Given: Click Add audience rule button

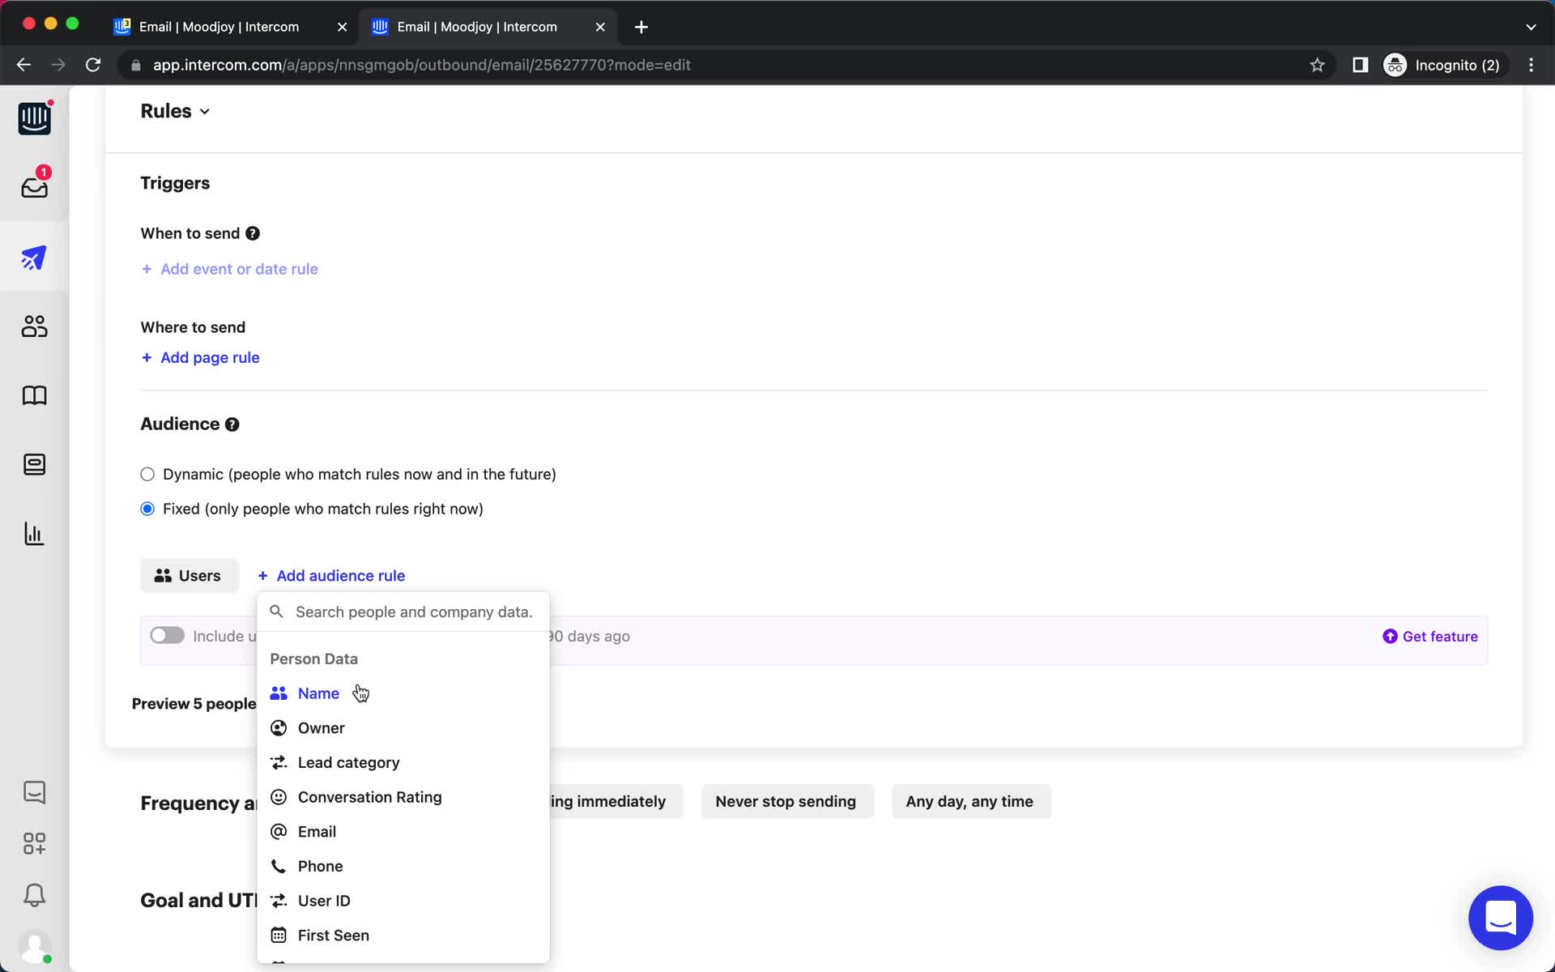Looking at the screenshot, I should (331, 574).
